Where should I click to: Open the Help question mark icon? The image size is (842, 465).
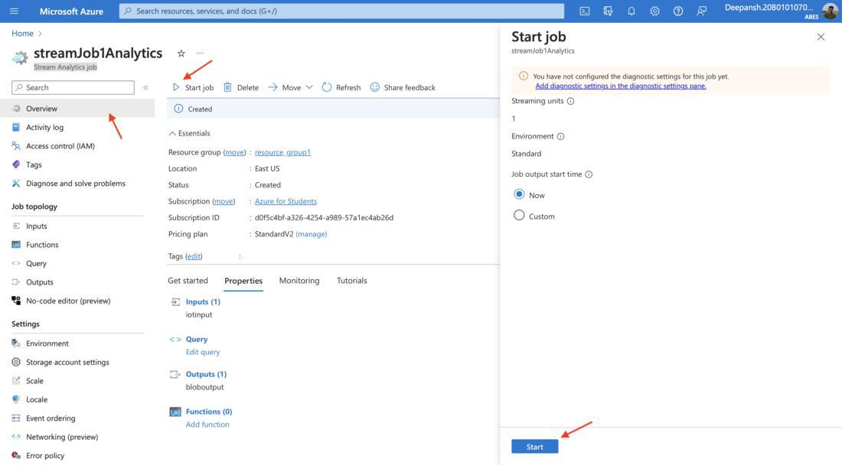[678, 11]
